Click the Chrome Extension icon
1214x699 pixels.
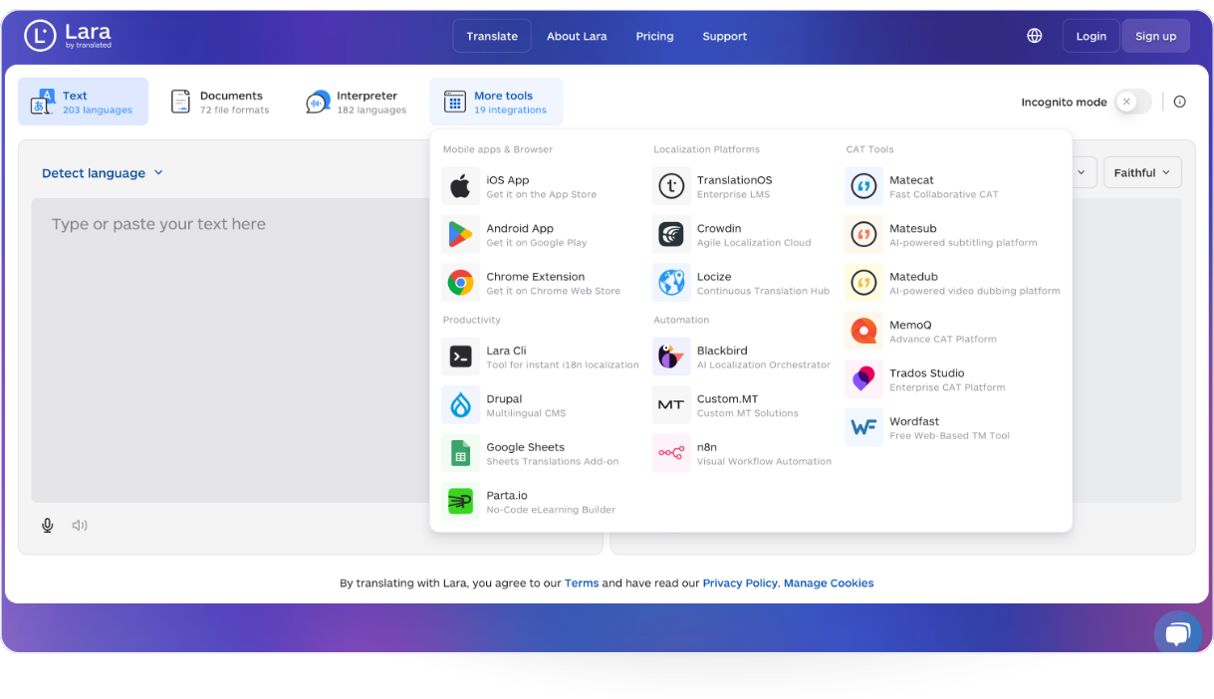pyautogui.click(x=460, y=283)
